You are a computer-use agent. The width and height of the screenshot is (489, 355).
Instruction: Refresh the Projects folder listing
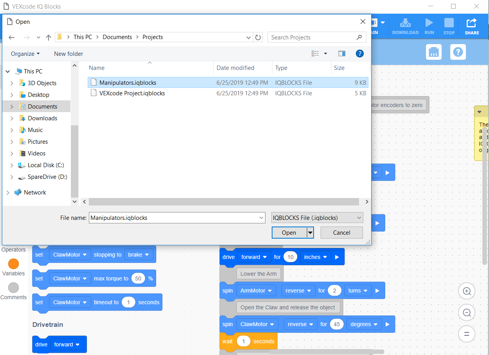(x=258, y=37)
